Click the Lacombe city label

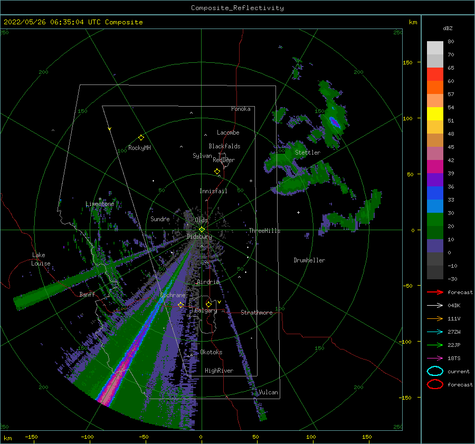pos(228,133)
